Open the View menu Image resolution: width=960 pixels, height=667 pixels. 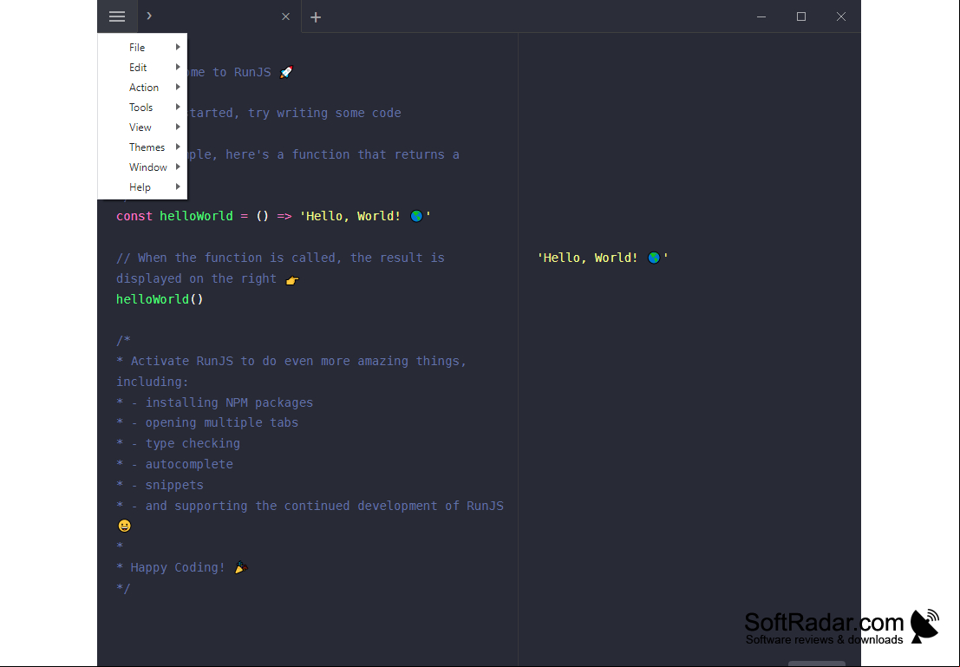(x=142, y=128)
